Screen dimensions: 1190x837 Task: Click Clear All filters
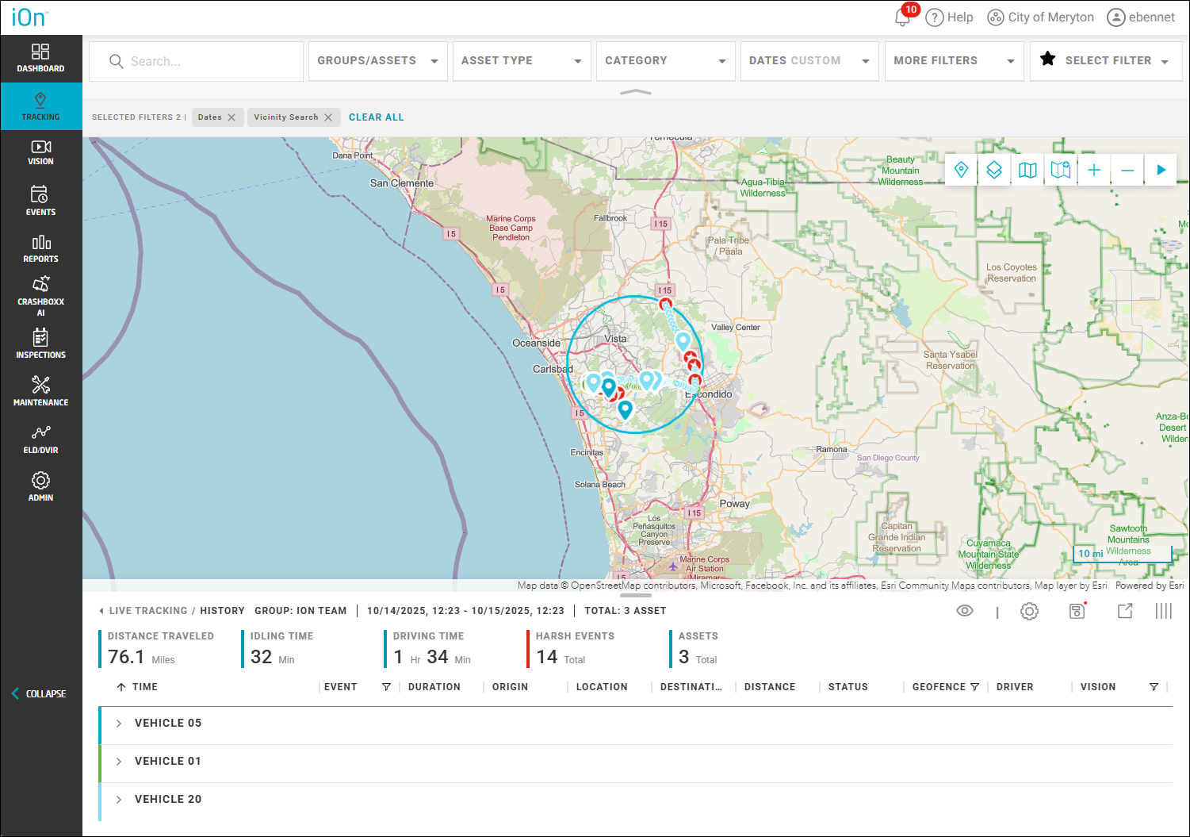[377, 117]
